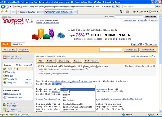Screen dimensions: 162x117
Task: Select the Danh bạ tab
Action: click(17, 44)
